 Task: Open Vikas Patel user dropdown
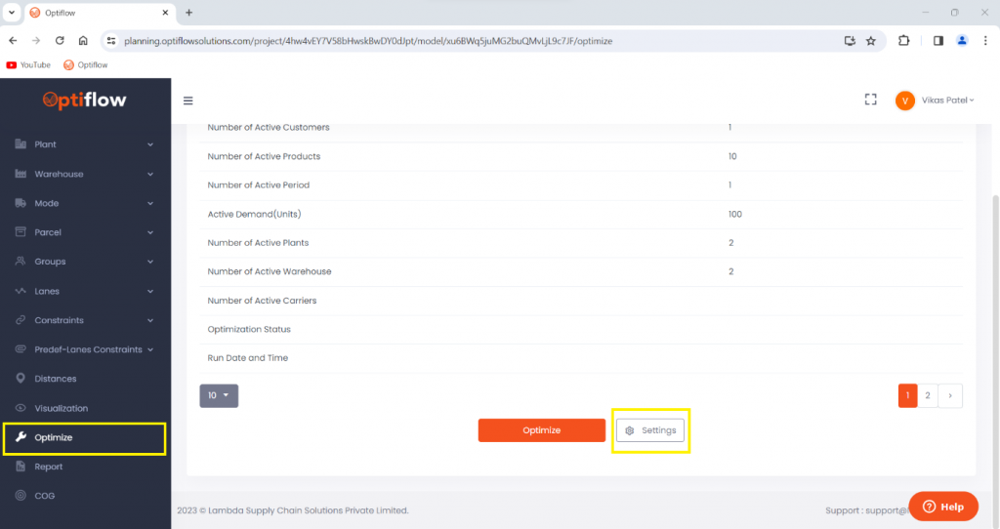[935, 101]
